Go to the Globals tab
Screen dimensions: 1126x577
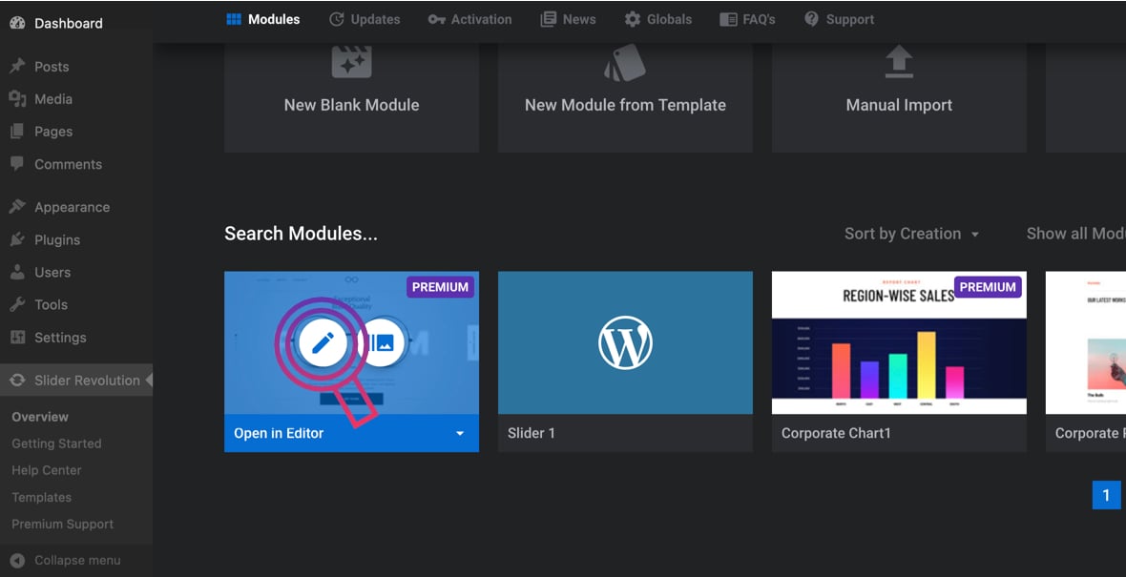point(657,19)
